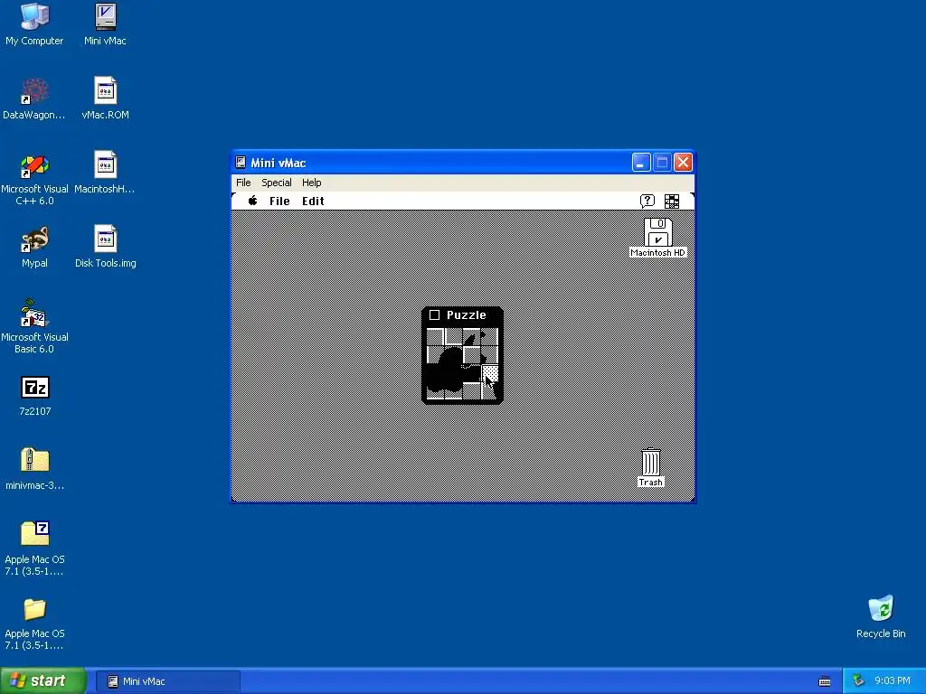Minimize the Mini vMac window

click(x=641, y=163)
